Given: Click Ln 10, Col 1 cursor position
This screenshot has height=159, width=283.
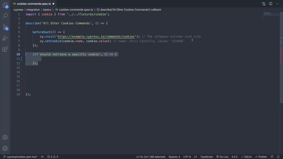Looking at the screenshot, I should pos(151,157).
